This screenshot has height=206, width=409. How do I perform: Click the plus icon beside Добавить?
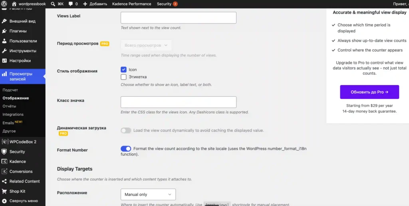click(85, 4)
